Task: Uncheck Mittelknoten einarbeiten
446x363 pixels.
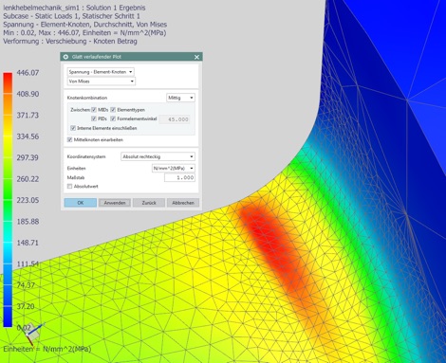Action: [x=69, y=139]
